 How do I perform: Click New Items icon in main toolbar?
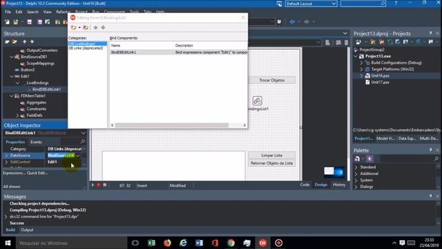coord(7,21)
